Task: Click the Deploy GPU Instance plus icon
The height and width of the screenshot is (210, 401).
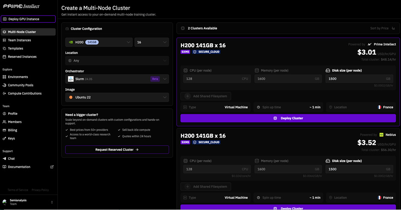Action: click(5, 19)
